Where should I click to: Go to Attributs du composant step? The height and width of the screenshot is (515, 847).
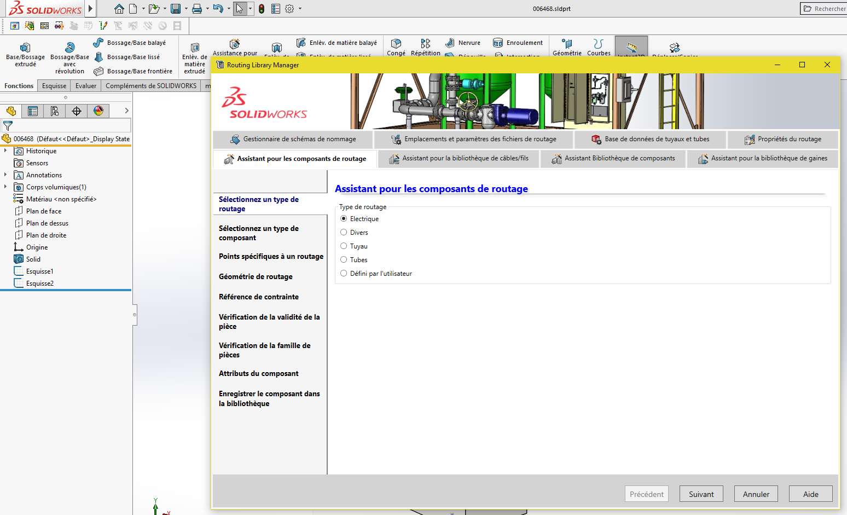(x=258, y=373)
